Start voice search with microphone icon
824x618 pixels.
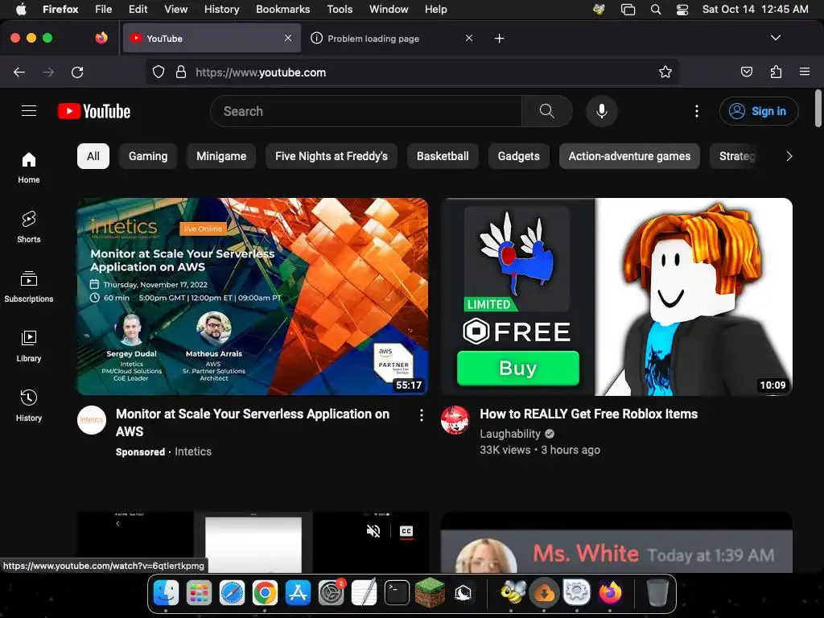pyautogui.click(x=602, y=111)
